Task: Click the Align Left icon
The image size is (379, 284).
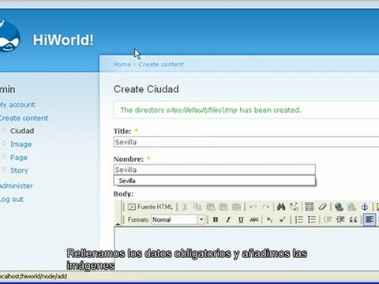Action: 370,219
